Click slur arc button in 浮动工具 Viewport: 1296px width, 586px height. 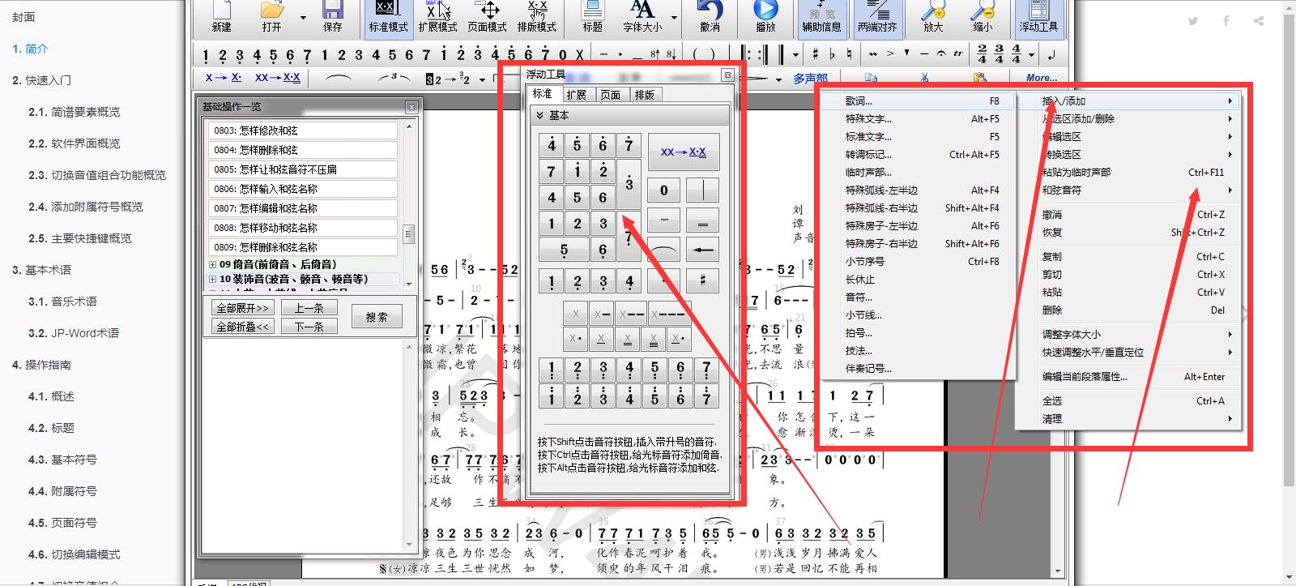664,250
